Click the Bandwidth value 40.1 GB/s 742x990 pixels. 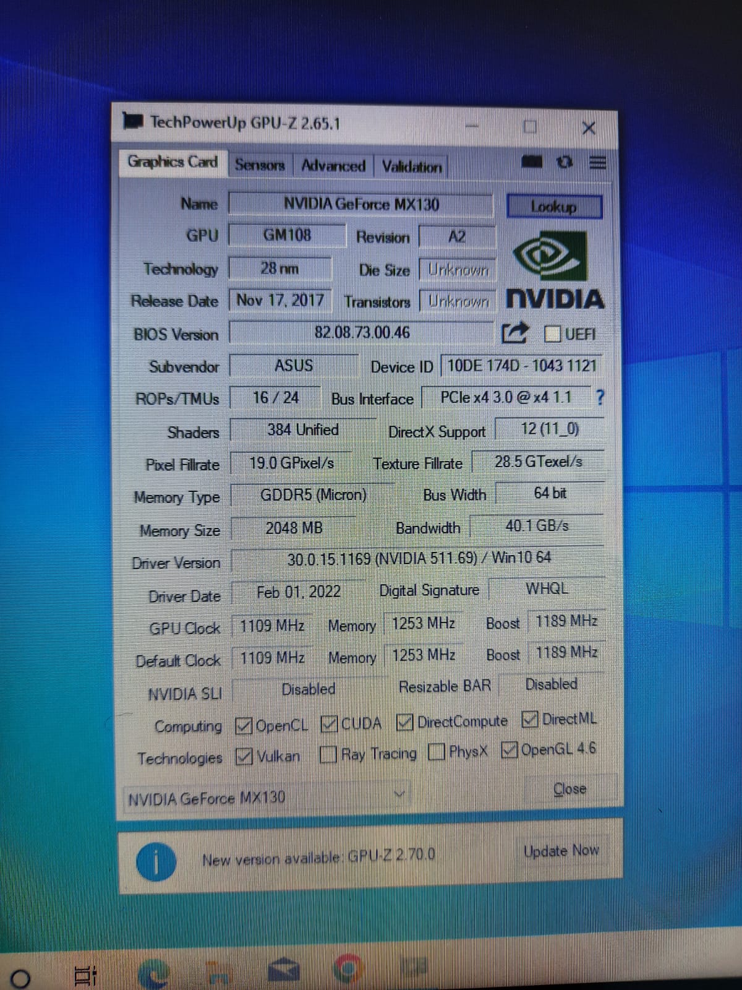point(537,526)
